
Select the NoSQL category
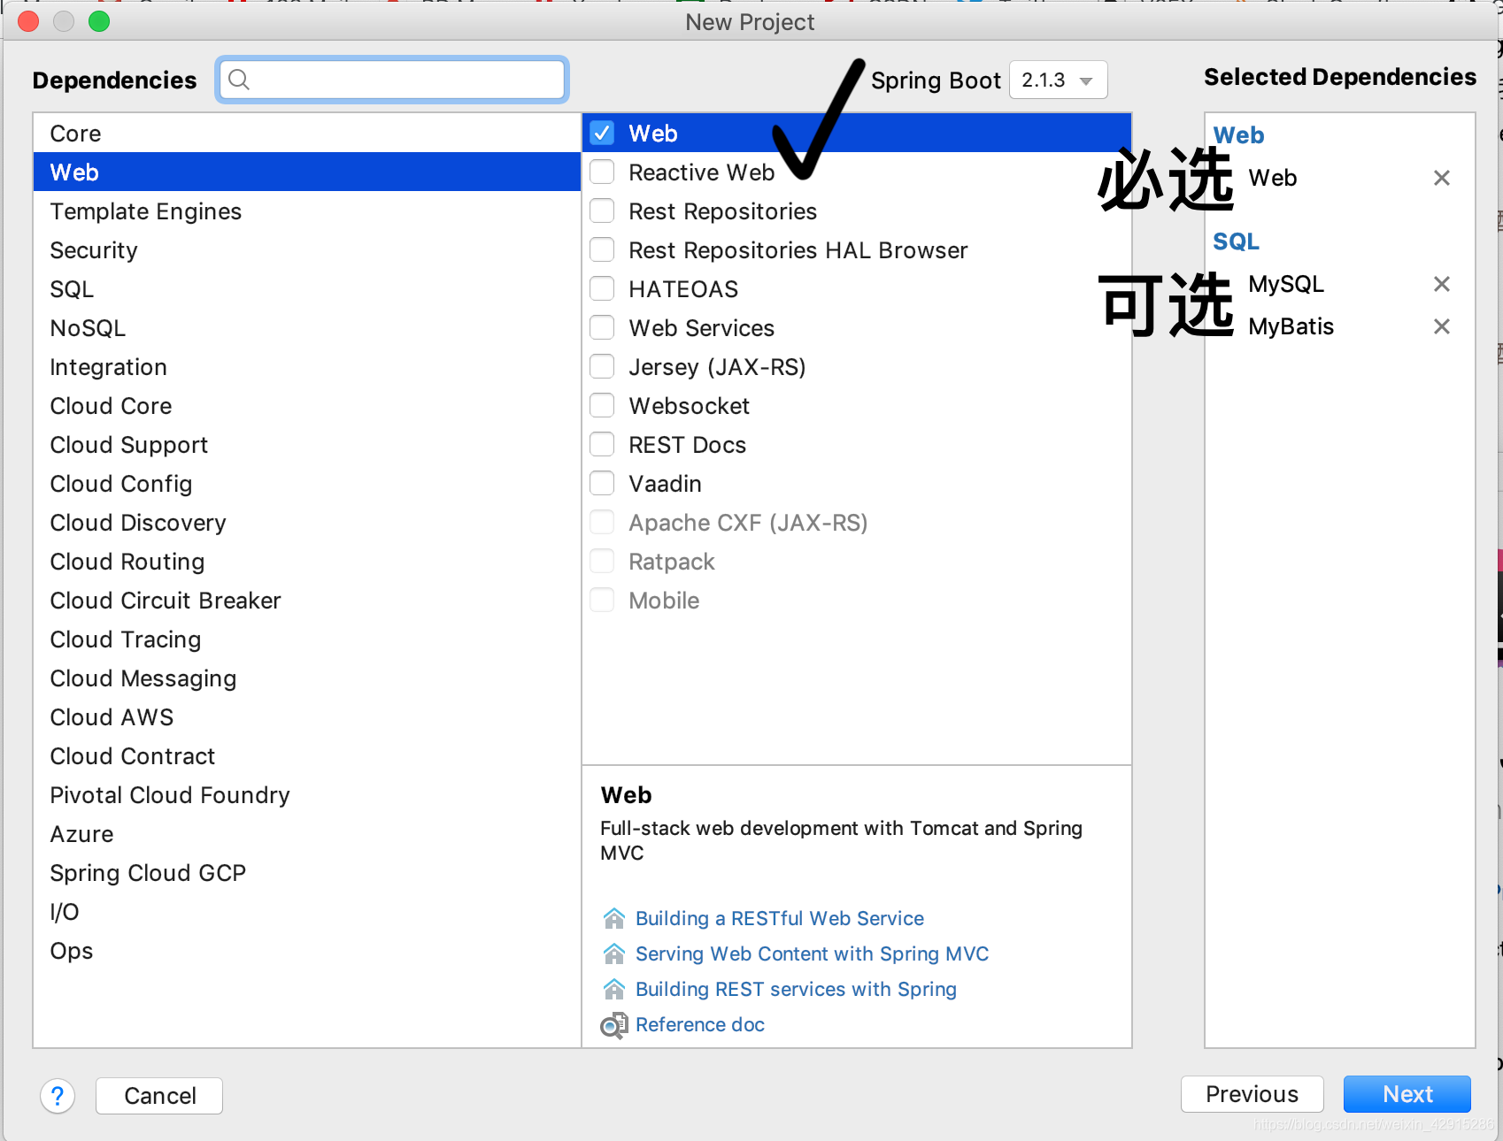[x=306, y=327]
